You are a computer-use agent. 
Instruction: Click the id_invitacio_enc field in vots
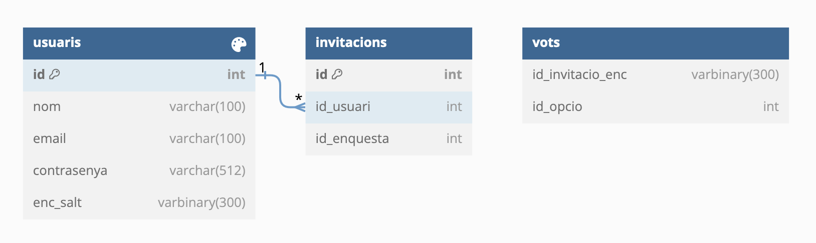pos(656,74)
